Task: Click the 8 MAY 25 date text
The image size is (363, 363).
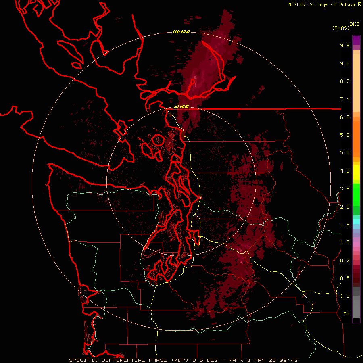Action: [x=262, y=360]
